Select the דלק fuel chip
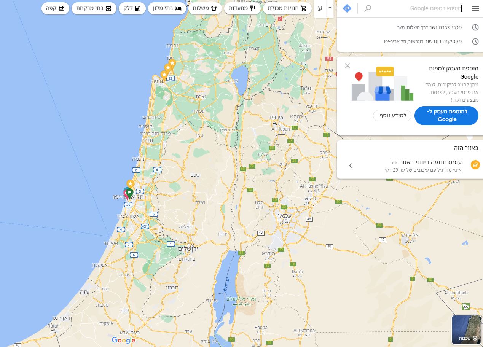 click(x=132, y=8)
